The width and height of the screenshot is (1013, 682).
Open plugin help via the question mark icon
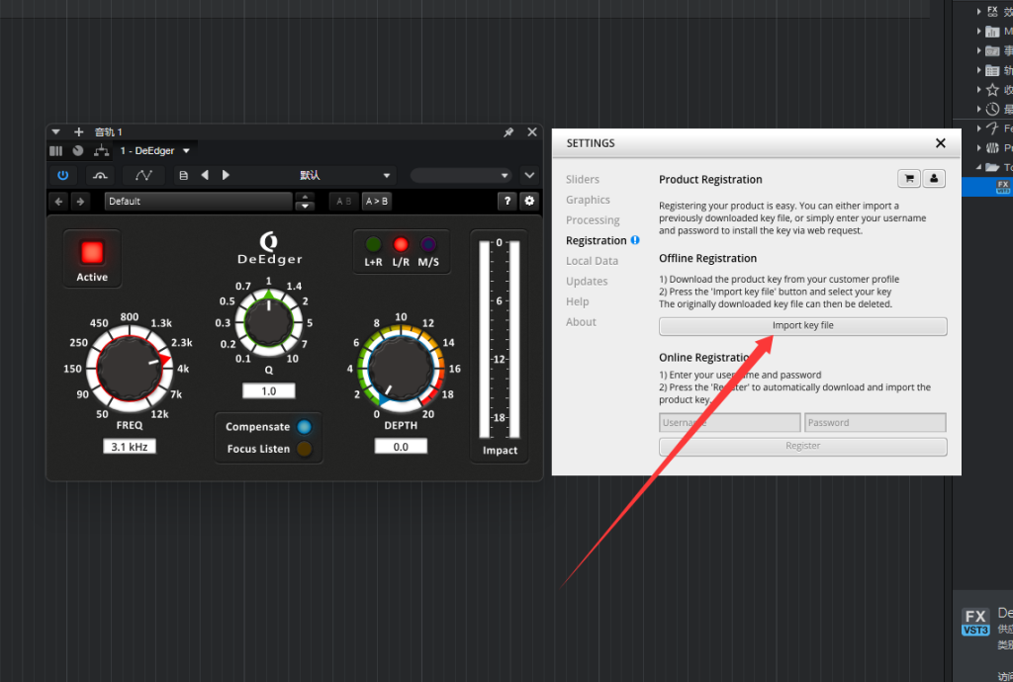(507, 202)
